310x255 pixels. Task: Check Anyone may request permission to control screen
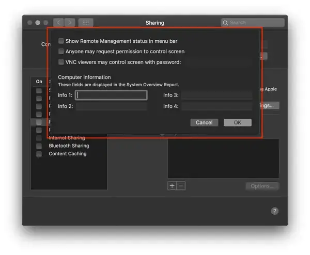pos(61,51)
